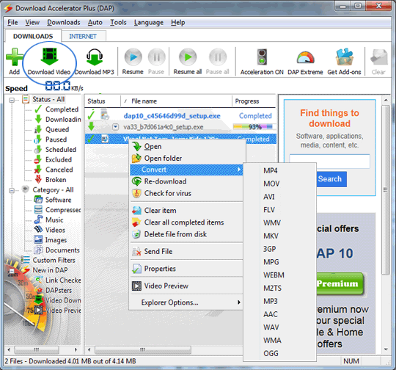Open the Auto menu
This screenshot has height=370, width=396.
point(95,23)
